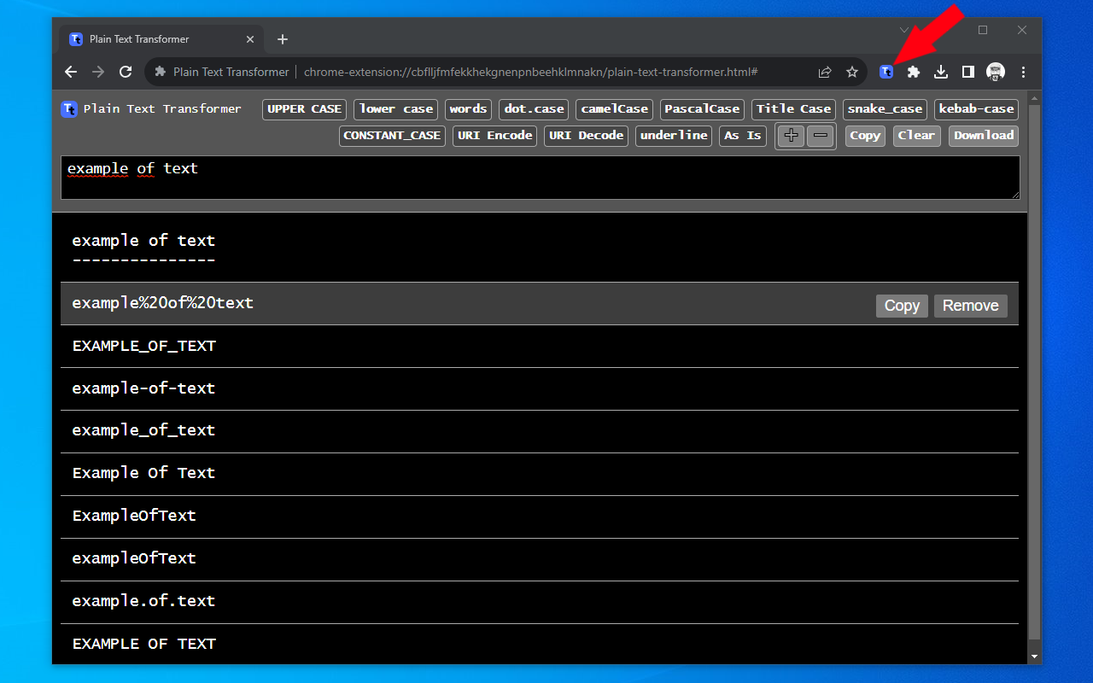The image size is (1093, 683).
Task: Open the Chrome profile avatar
Action: pyautogui.click(x=996, y=72)
